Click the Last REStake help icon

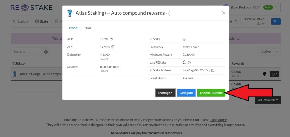(x=189, y=62)
